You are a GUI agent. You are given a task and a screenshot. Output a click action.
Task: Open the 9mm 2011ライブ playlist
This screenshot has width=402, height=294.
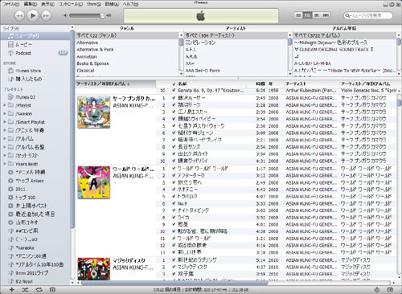[x=35, y=273]
